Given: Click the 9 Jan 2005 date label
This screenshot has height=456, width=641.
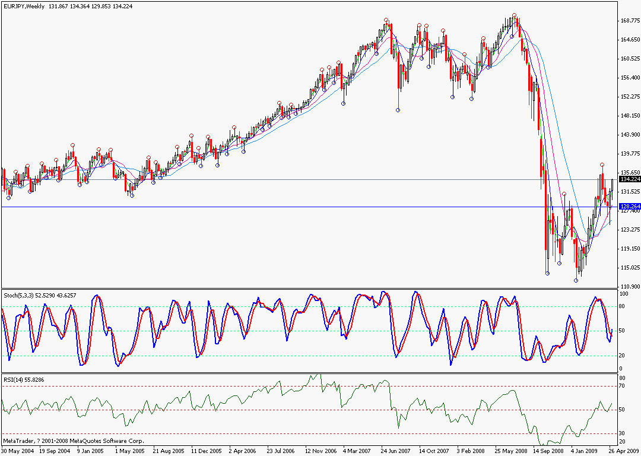Looking at the screenshot, I should (91, 451).
